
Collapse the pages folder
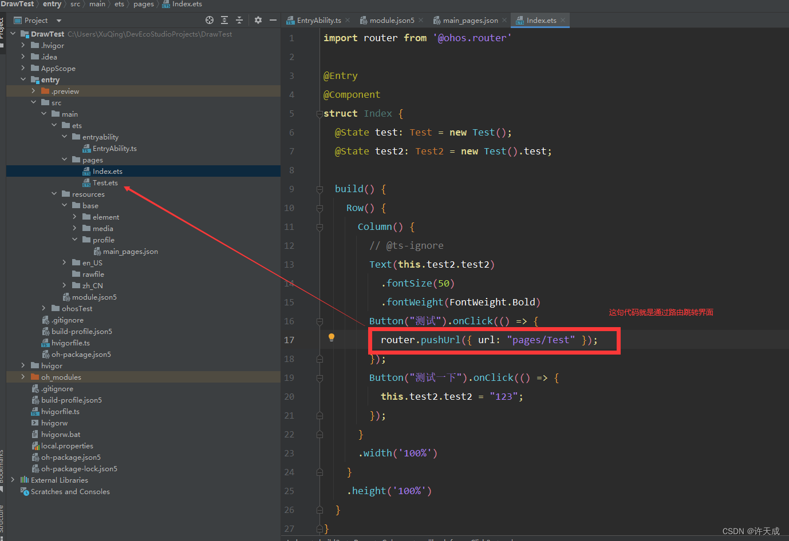(64, 160)
